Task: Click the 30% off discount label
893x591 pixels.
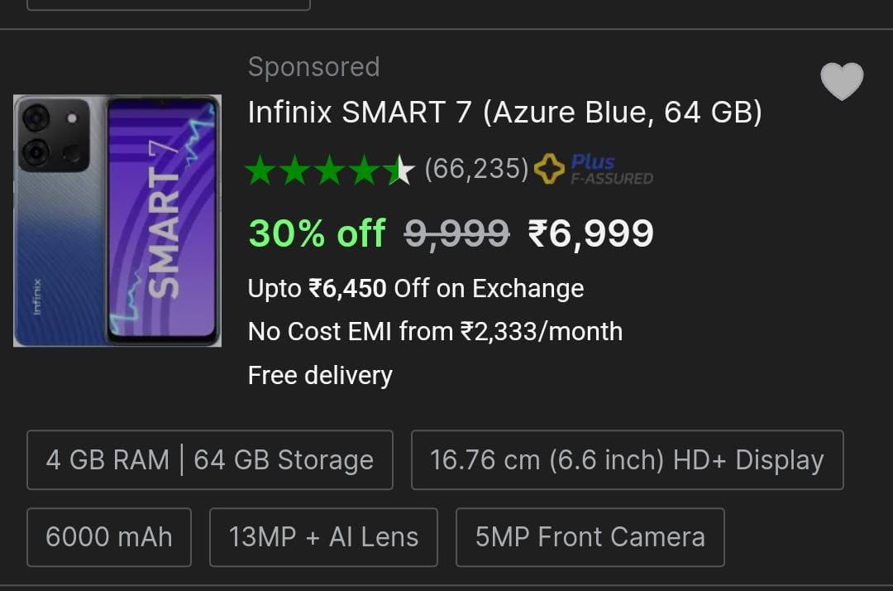Action: (317, 233)
